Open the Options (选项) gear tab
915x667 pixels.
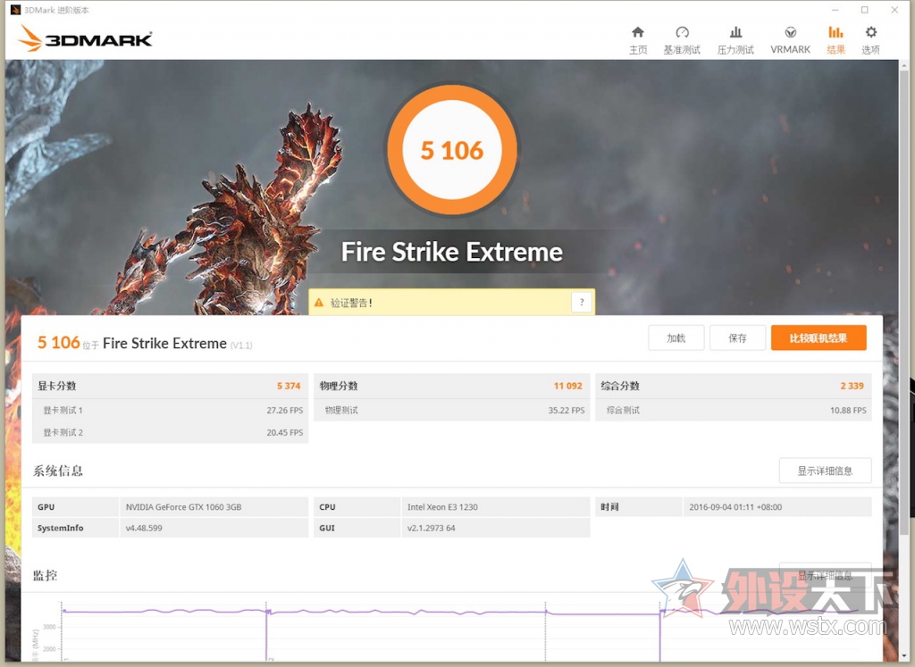870,40
